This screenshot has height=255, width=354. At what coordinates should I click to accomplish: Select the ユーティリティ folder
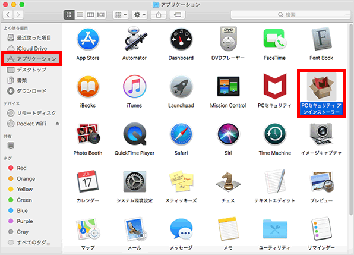[x=275, y=229]
